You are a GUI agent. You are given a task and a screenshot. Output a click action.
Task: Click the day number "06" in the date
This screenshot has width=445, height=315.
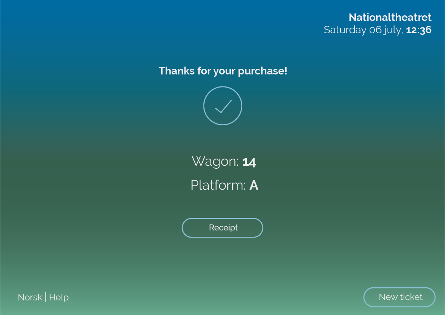click(x=375, y=30)
